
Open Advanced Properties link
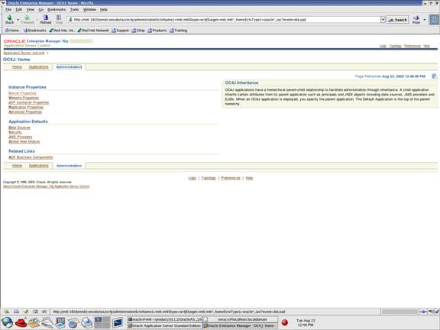(x=25, y=112)
